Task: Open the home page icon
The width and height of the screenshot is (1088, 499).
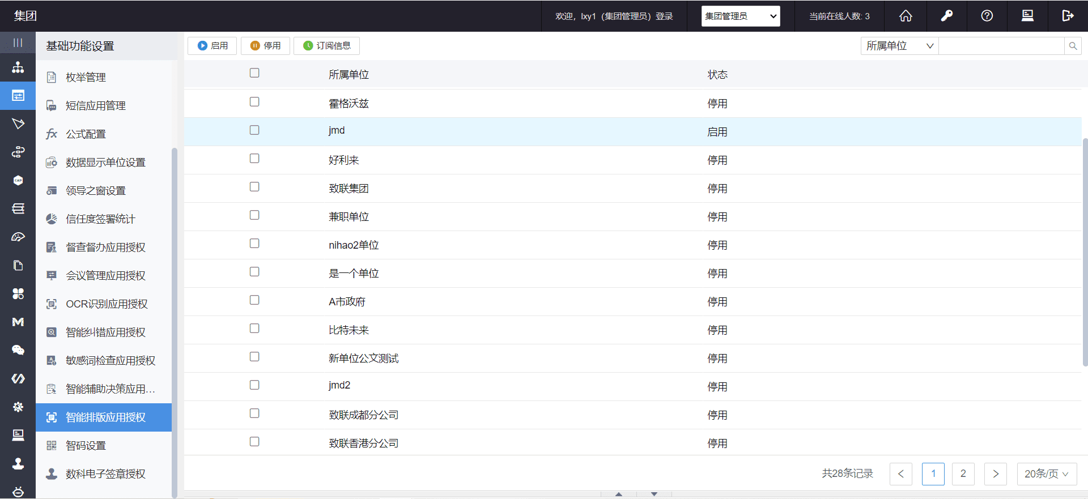Action: tap(906, 16)
